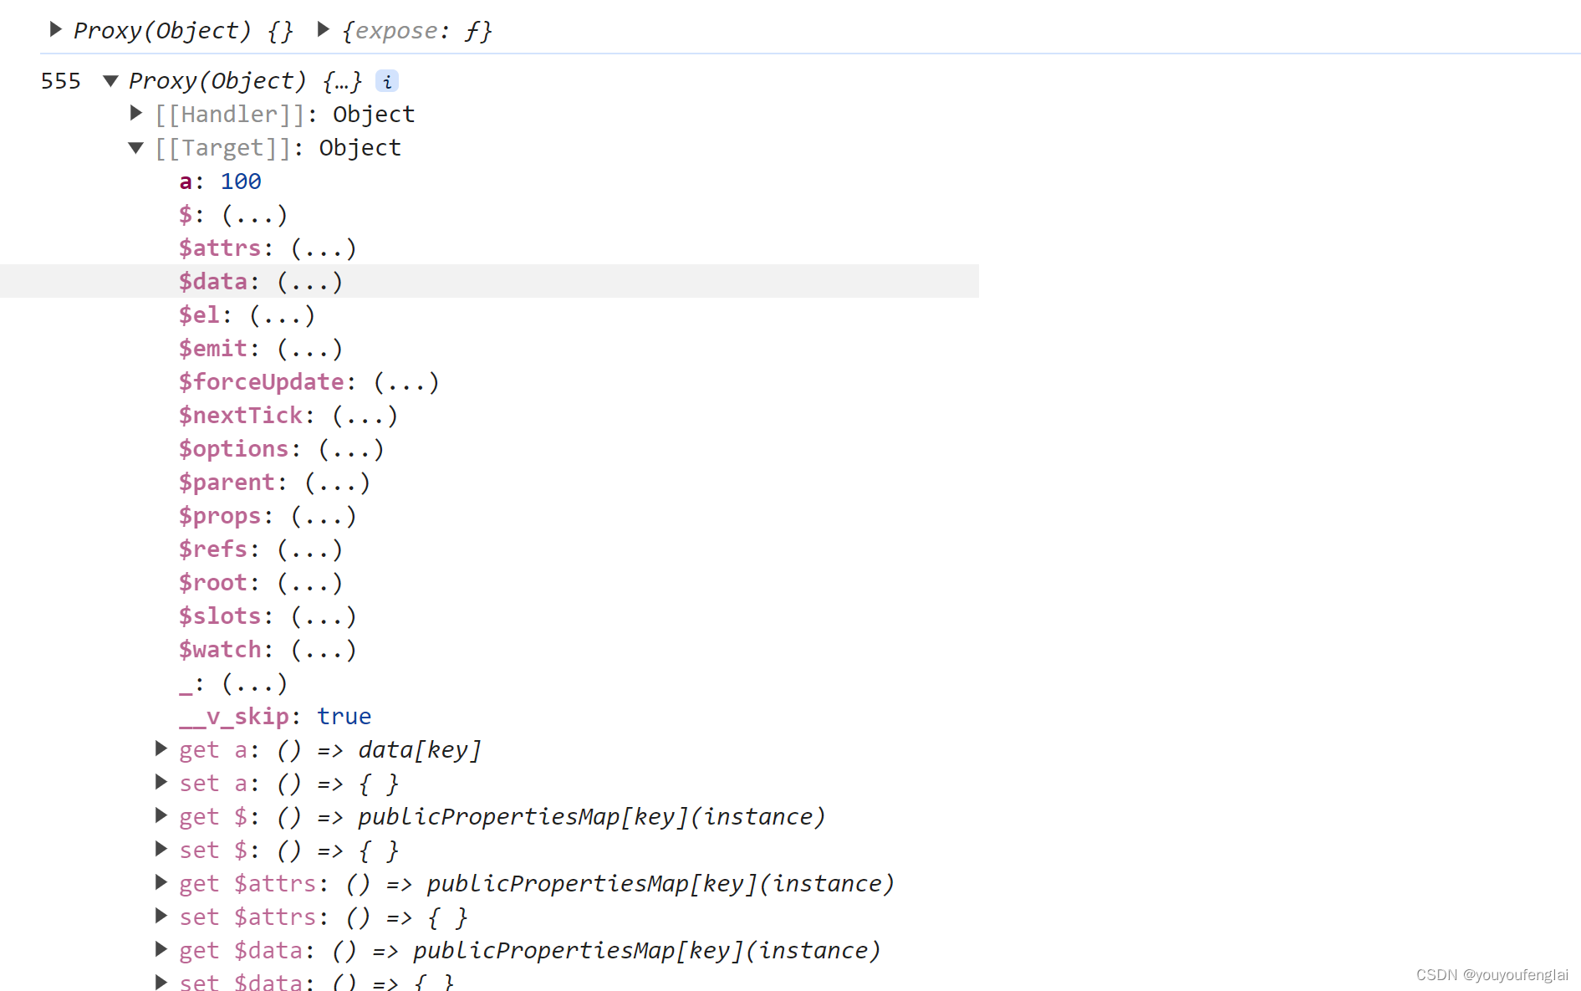Invoke the $options getter (...)

pos(351,449)
